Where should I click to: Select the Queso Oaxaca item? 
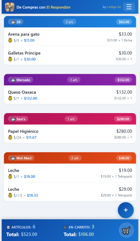point(70,95)
